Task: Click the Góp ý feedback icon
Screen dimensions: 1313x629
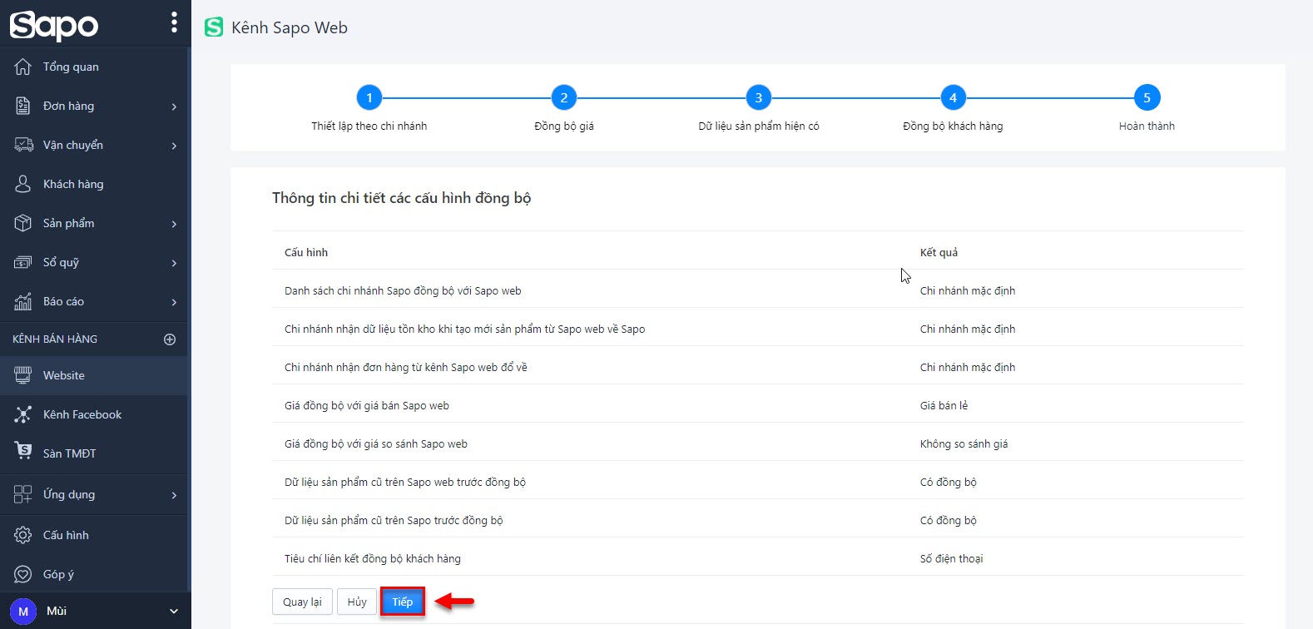Action: click(23, 574)
